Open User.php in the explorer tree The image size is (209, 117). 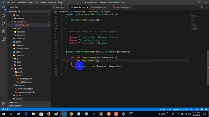tap(21, 35)
